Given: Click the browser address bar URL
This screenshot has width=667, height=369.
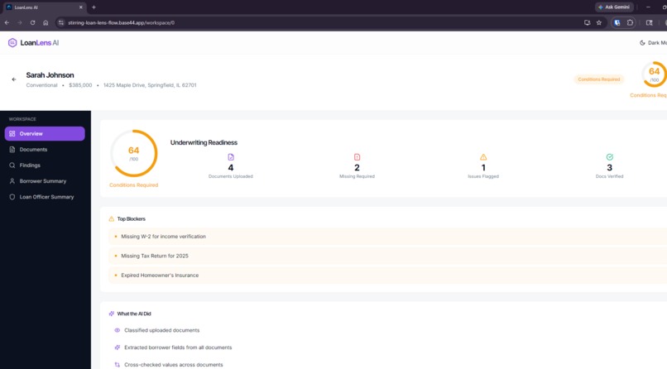Looking at the screenshot, I should tap(121, 22).
